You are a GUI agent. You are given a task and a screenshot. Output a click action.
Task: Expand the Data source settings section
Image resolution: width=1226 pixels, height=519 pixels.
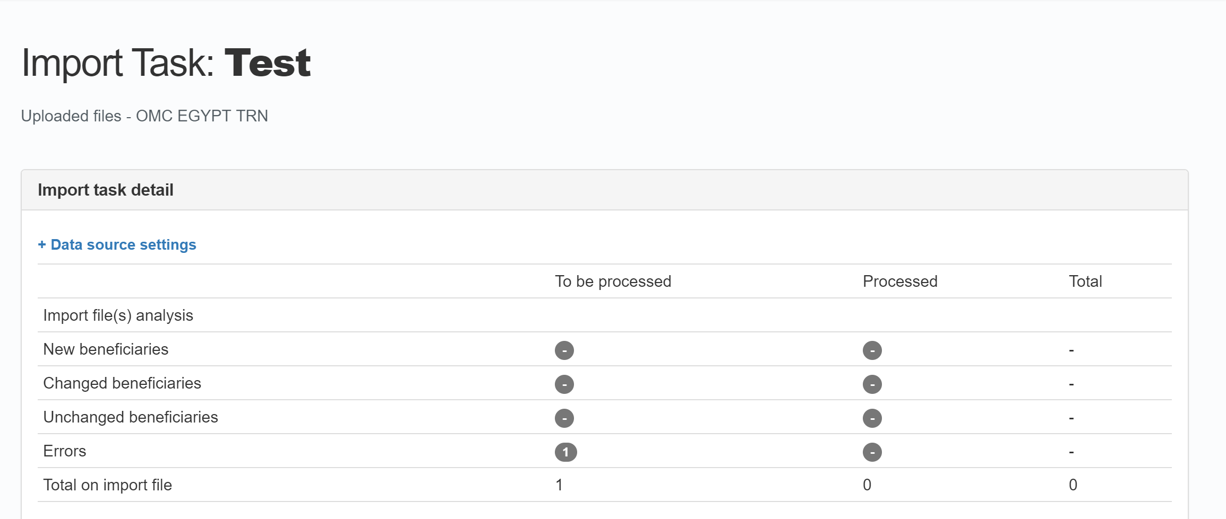[117, 245]
